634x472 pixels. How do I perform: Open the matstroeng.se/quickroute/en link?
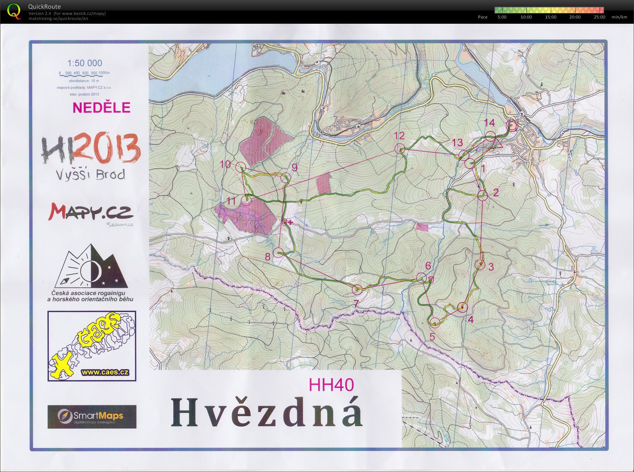[58, 18]
